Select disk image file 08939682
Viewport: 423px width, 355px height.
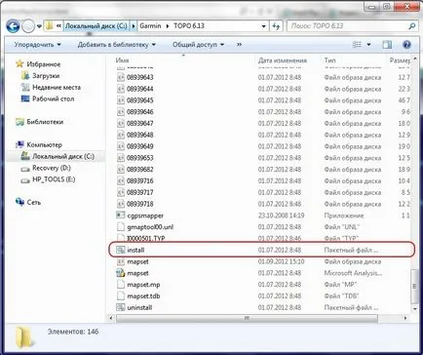[135, 170]
